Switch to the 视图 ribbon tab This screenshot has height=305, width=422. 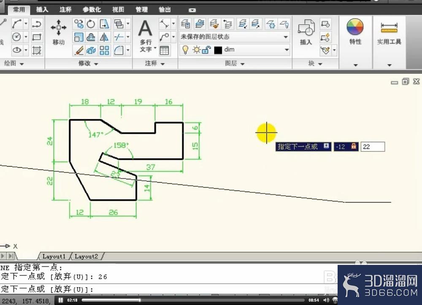(118, 10)
